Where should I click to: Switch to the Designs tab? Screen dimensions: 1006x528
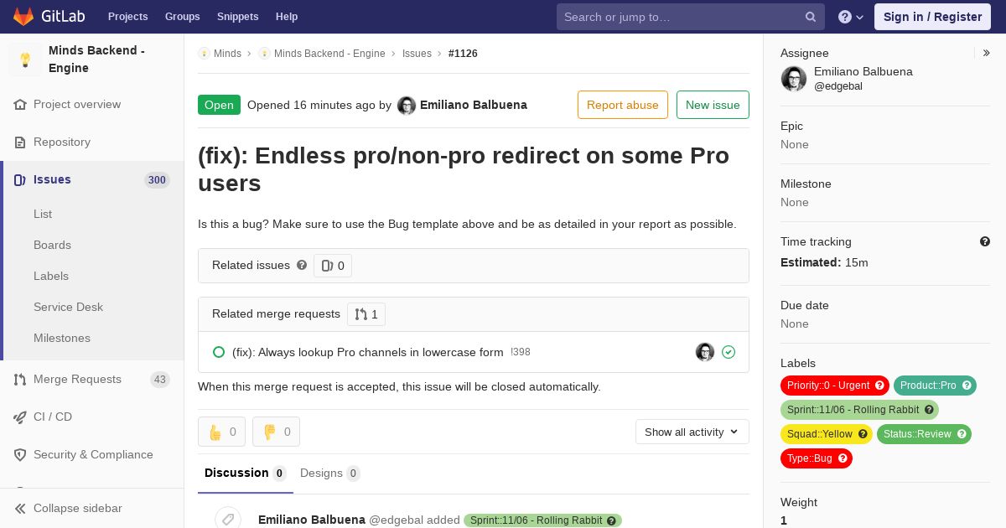click(329, 473)
